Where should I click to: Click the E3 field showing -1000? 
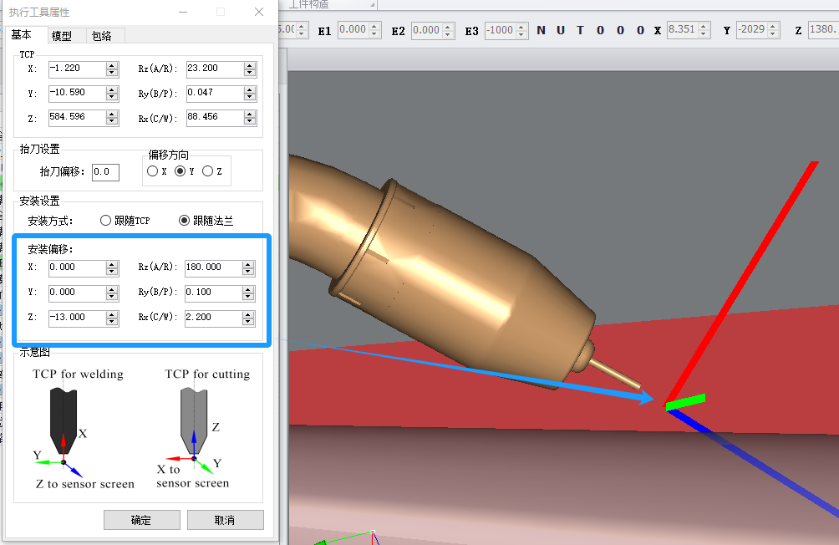click(x=501, y=30)
